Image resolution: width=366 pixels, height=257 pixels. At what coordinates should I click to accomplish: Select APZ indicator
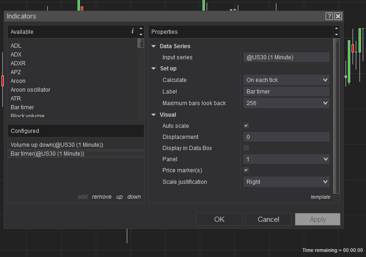click(x=16, y=72)
